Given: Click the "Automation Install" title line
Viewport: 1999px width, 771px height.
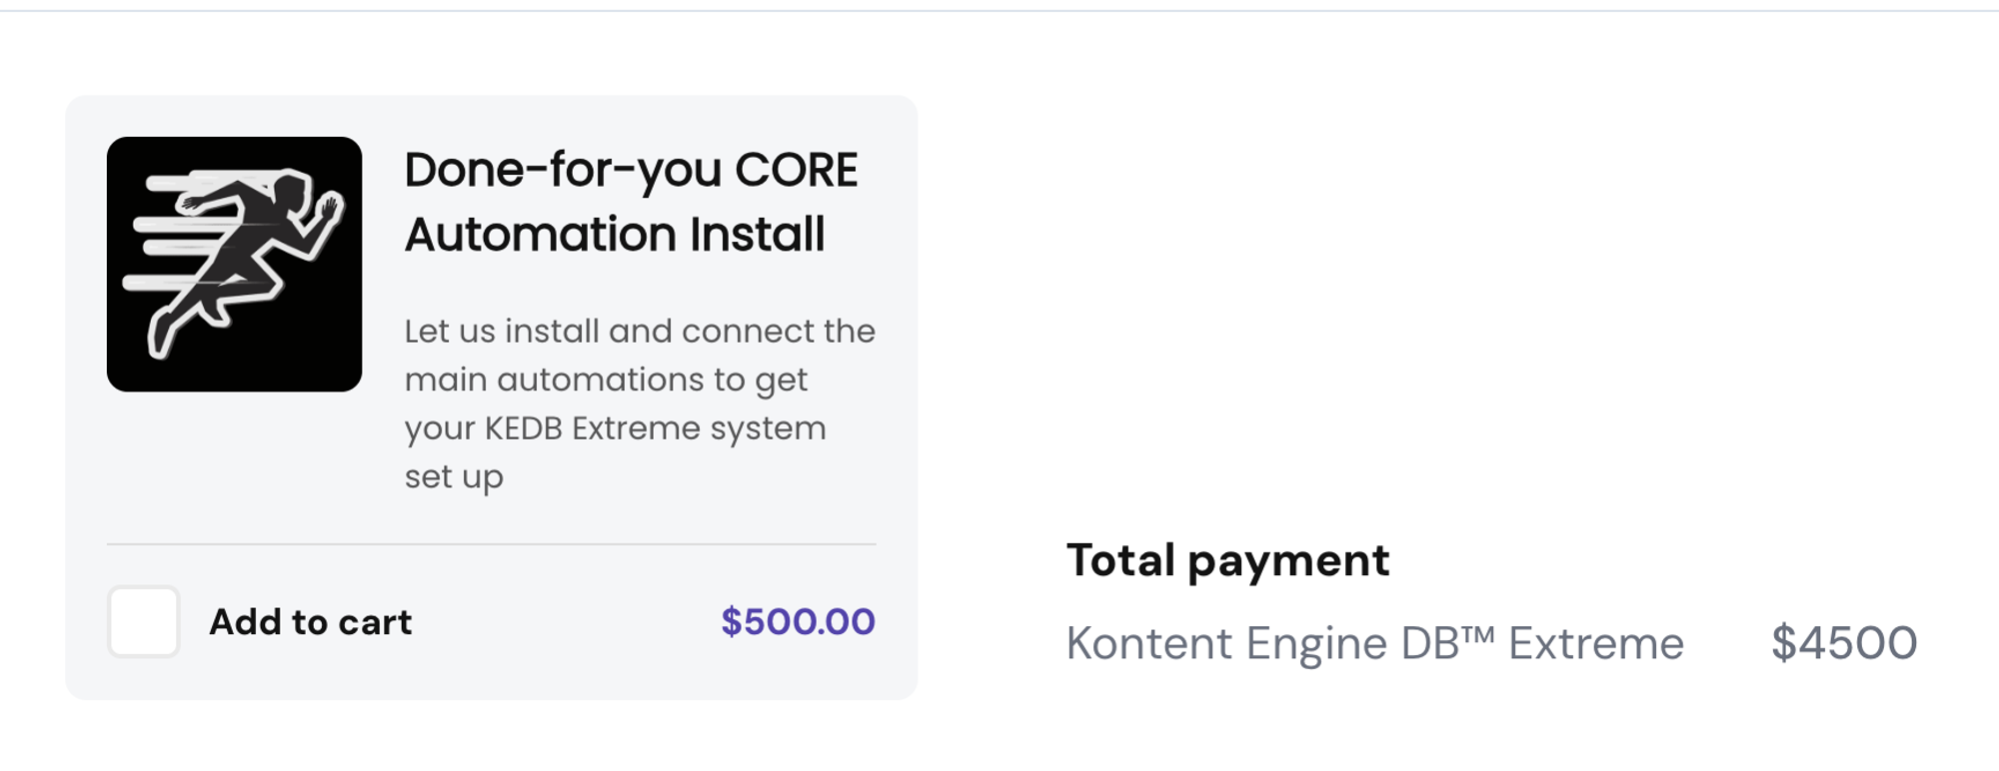Looking at the screenshot, I should click(615, 235).
